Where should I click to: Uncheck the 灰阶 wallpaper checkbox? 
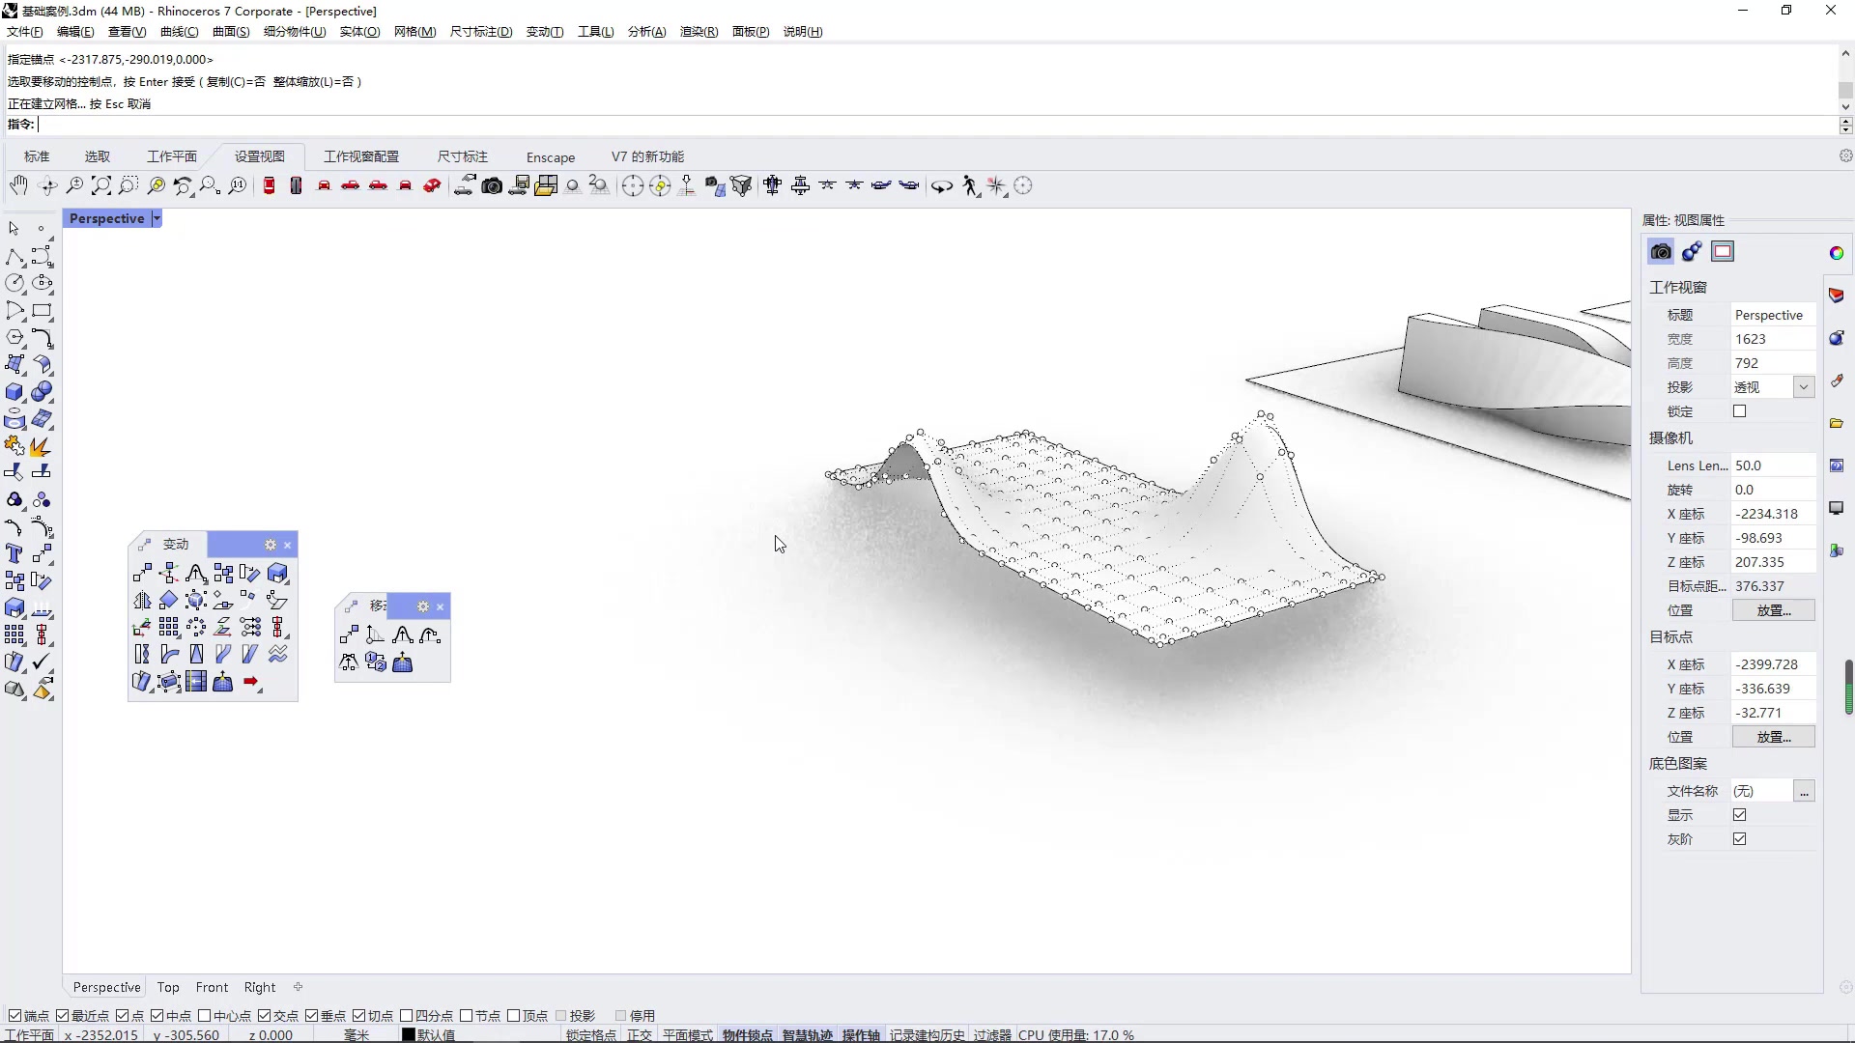point(1740,839)
